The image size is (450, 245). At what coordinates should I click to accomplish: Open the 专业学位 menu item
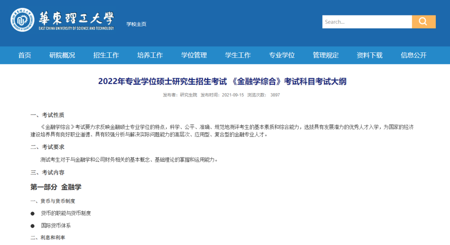282,55
